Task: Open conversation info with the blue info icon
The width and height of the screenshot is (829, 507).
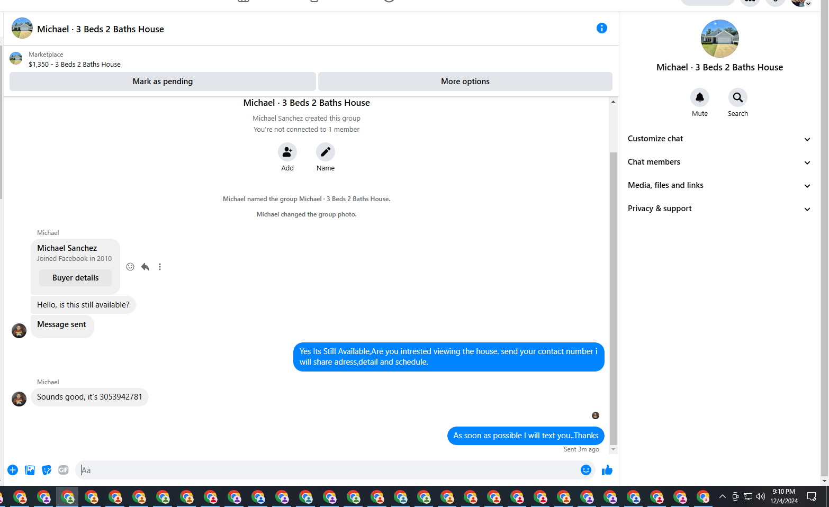Action: tap(601, 28)
